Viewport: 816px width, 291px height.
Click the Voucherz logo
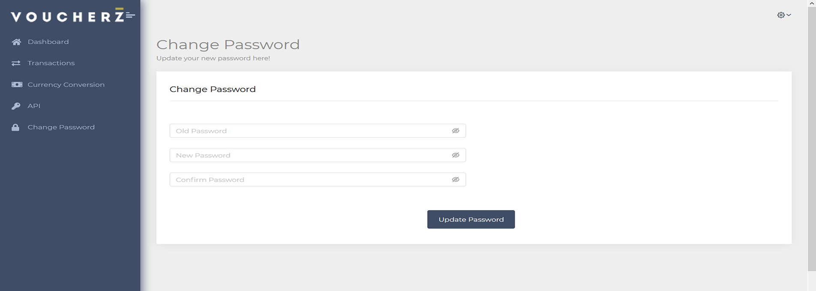72,16
